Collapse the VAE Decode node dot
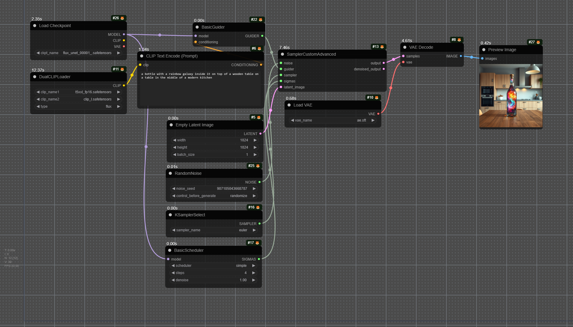This screenshot has width=573, height=327. pos(405,48)
